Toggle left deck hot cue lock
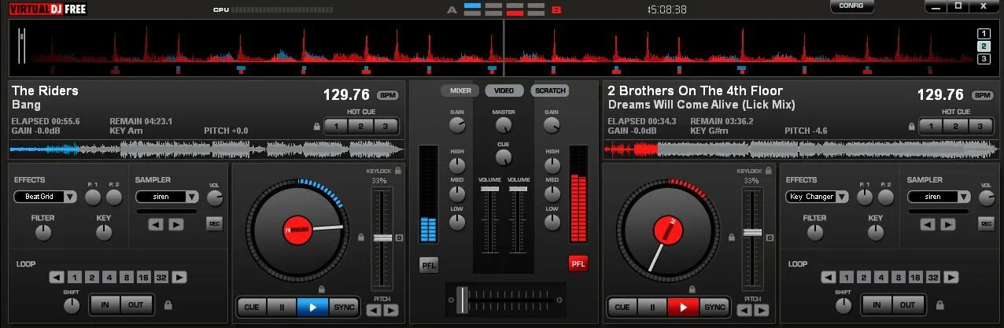This screenshot has height=328, width=1004. tap(317, 126)
